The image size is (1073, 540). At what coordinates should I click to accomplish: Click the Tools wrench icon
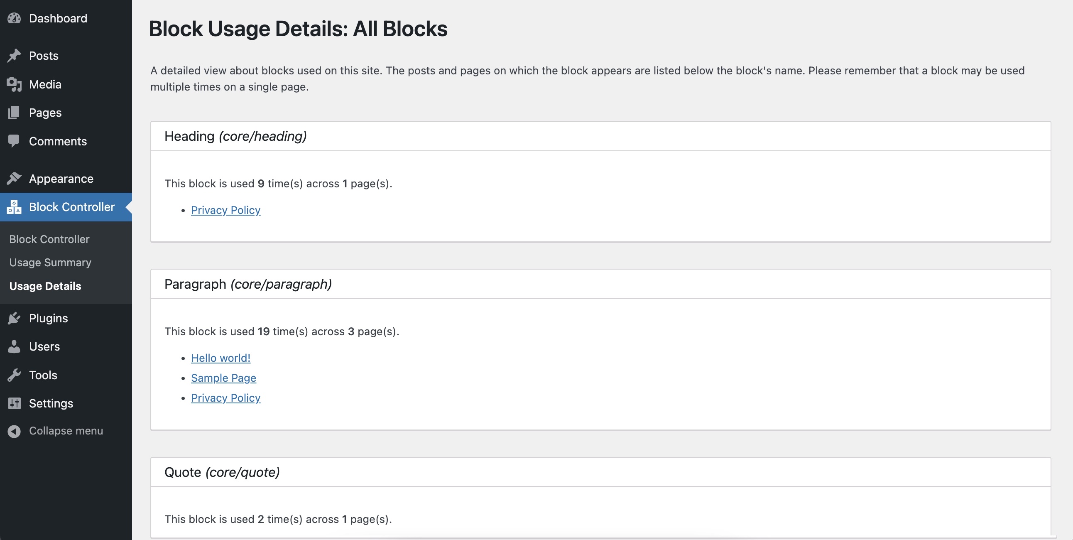coord(14,376)
